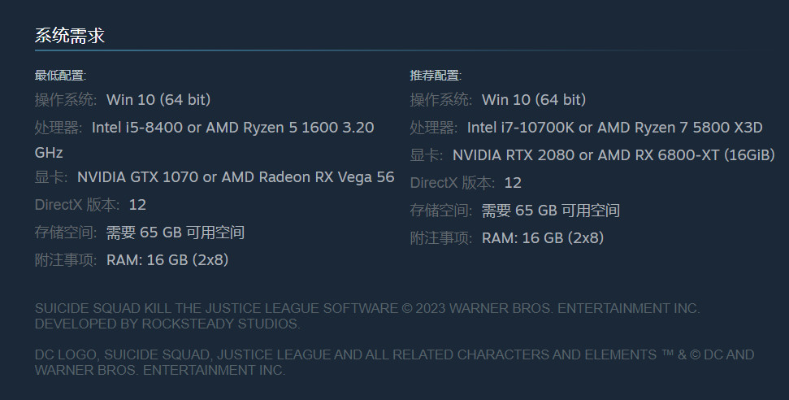Click the 系统需求 section heading
Viewport: 789px width, 400px height.
click(69, 36)
